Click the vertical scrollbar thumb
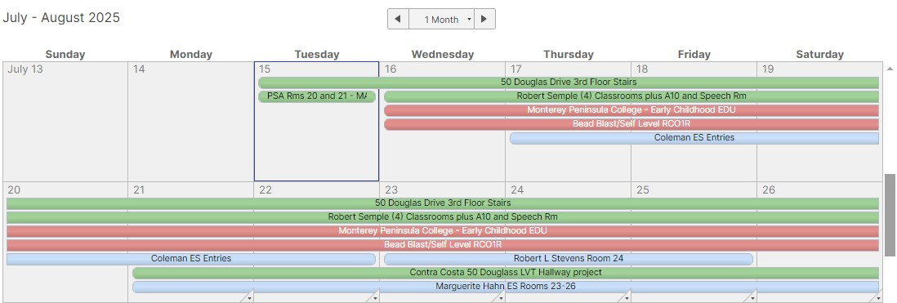 tap(890, 216)
